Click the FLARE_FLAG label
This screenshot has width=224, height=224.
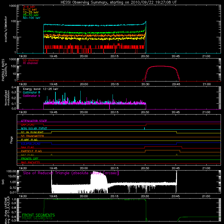[x=29, y=140]
